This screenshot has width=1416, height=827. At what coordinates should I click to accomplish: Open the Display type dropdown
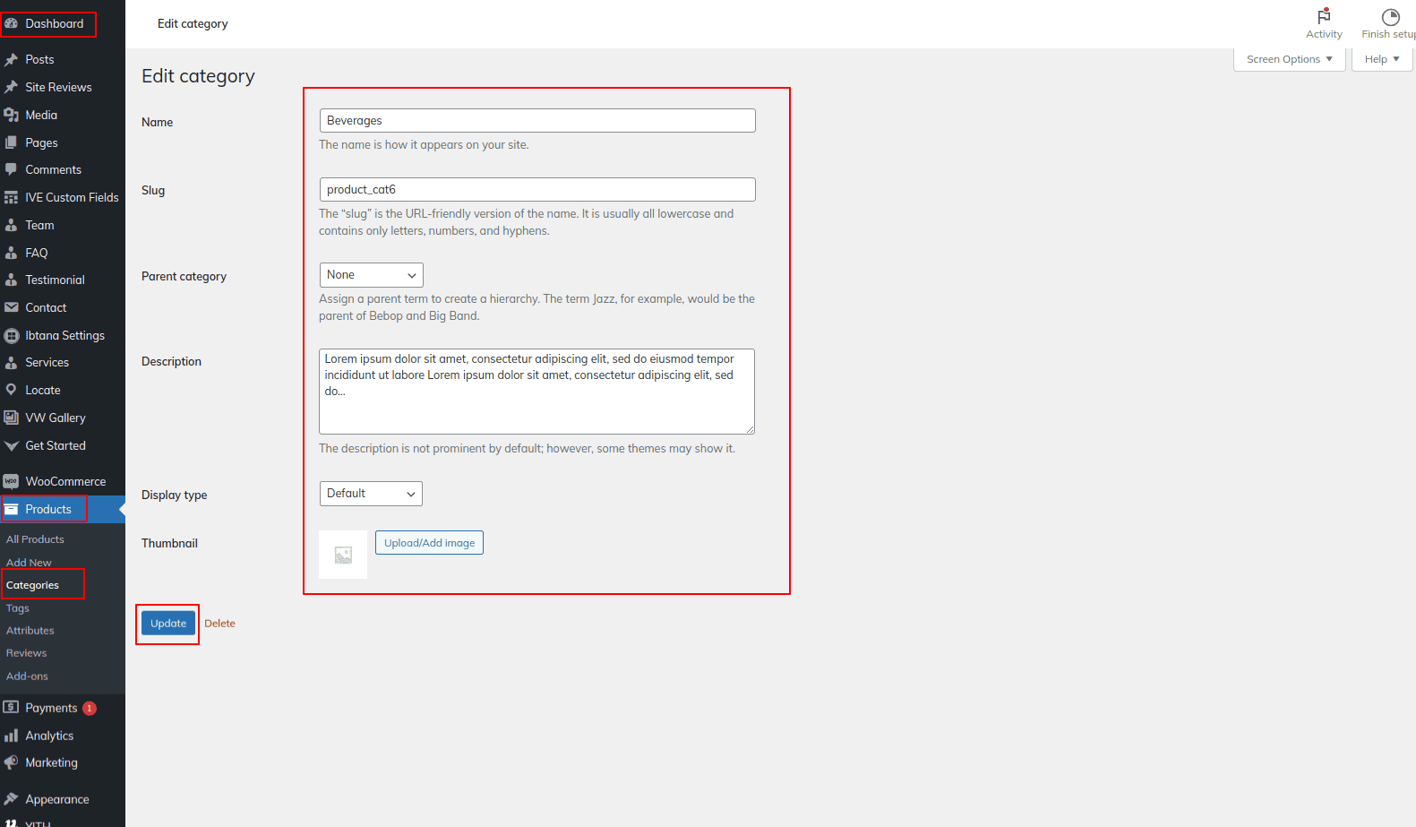pos(371,494)
